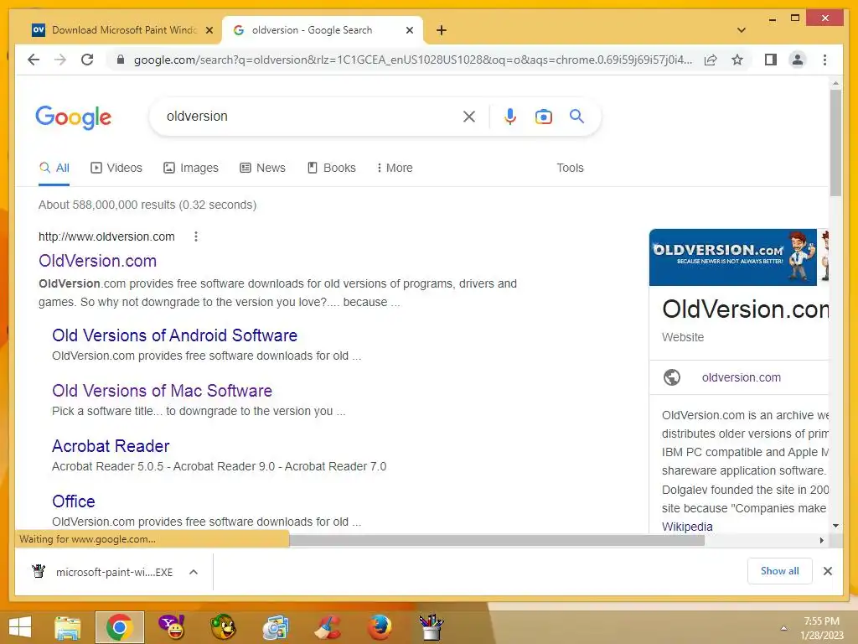Bookmark this page with the star icon
Screen dimensions: 858x644
(737, 60)
